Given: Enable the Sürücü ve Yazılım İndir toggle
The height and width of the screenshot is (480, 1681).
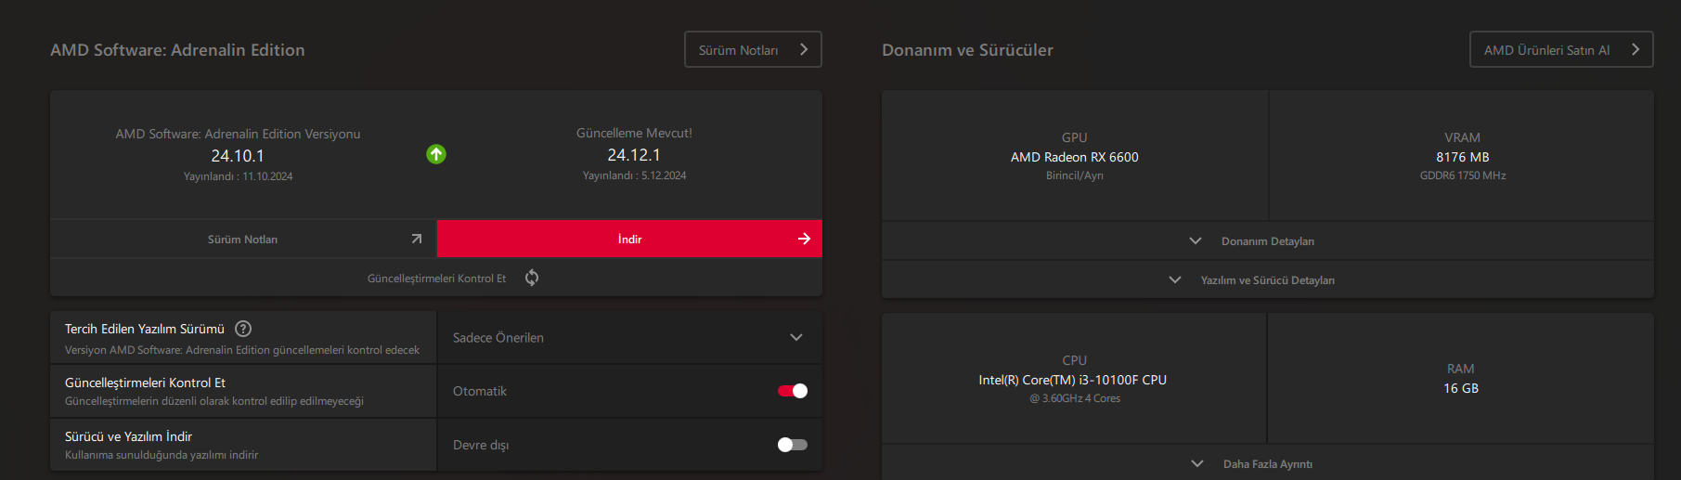Looking at the screenshot, I should click(793, 445).
